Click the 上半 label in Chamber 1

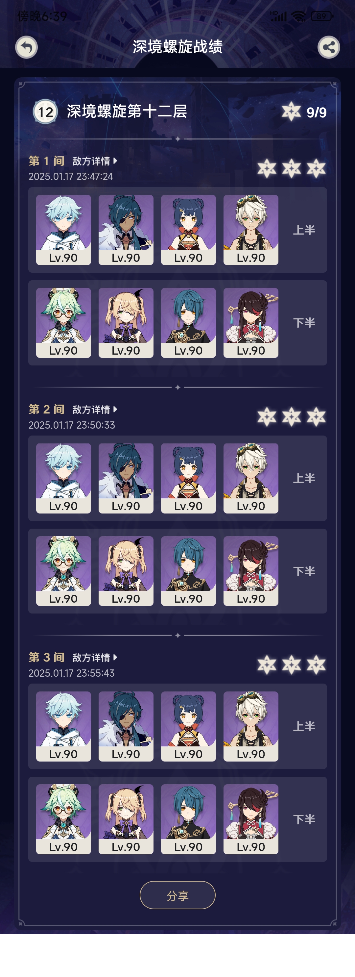(304, 230)
